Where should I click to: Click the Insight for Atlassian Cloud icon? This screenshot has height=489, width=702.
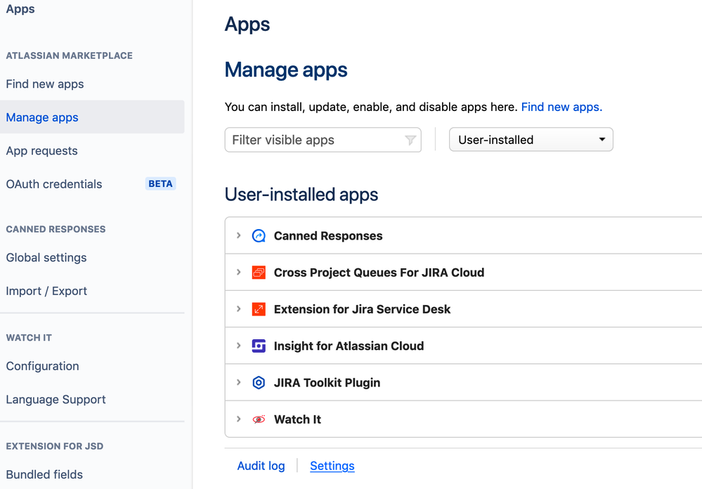(x=259, y=346)
